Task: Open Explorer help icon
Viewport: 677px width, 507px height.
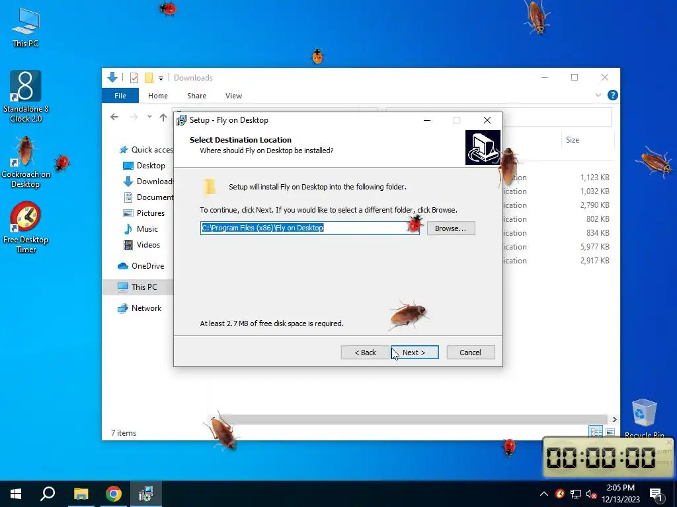Action: [x=612, y=95]
